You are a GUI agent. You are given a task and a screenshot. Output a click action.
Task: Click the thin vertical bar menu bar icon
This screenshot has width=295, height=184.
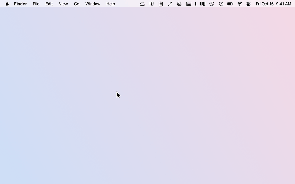click(x=195, y=4)
